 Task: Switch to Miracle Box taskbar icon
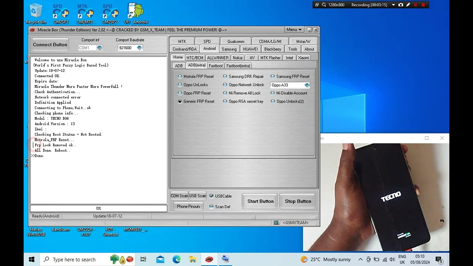click(209, 259)
